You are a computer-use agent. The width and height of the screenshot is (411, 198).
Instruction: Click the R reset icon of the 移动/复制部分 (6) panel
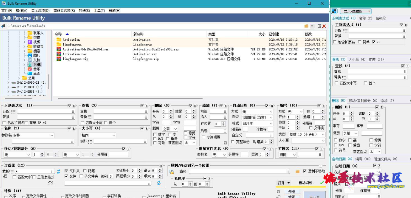[x=128, y=149]
